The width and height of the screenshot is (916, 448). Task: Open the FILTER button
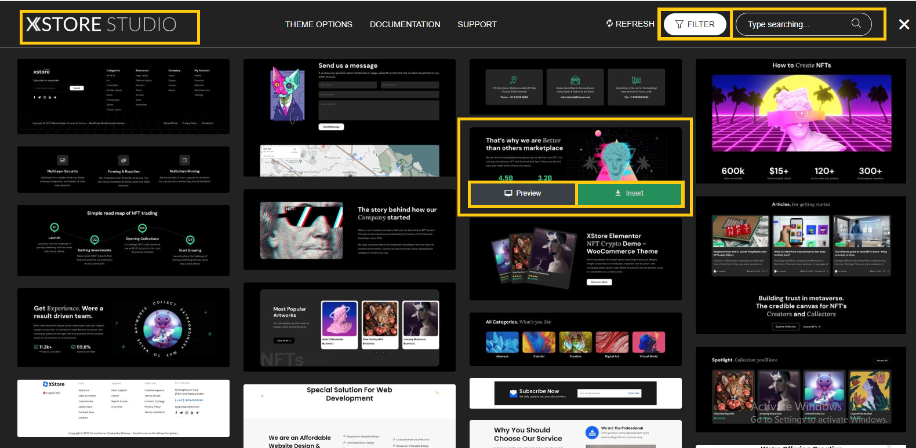(x=695, y=24)
